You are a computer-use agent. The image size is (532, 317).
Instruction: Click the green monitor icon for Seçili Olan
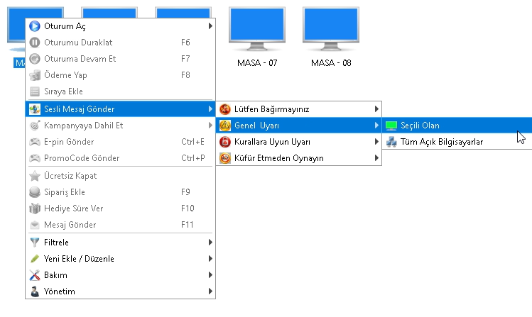tap(391, 126)
